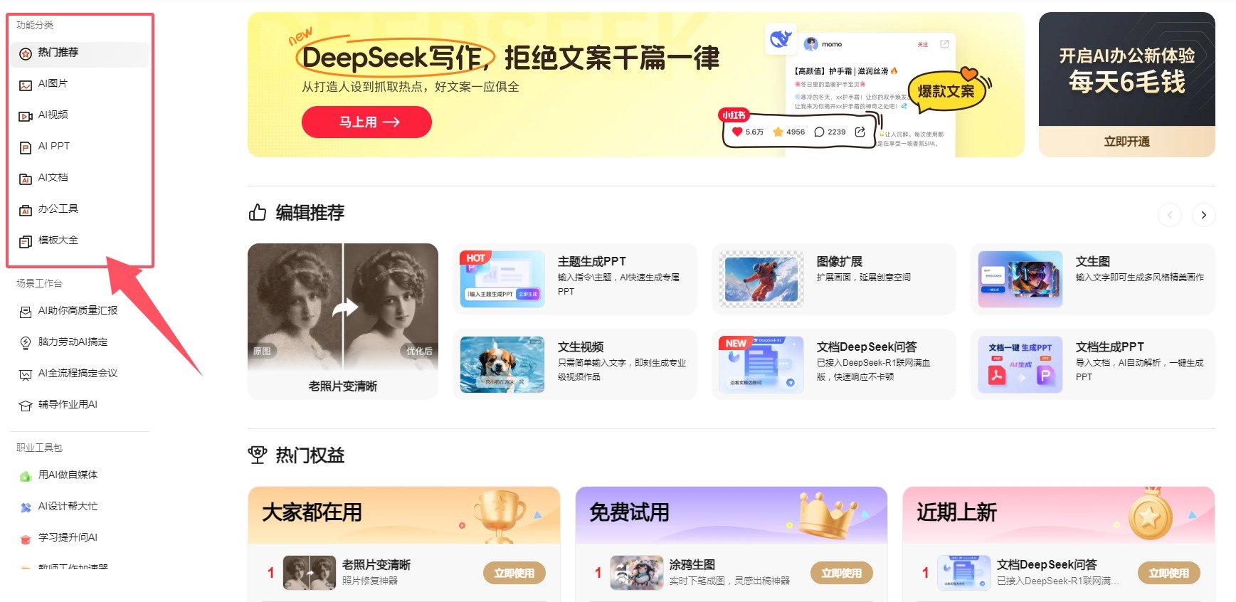Go to previous 编辑推荐 page arrow
Image resolution: width=1236 pixels, height=602 pixels.
(x=1170, y=215)
